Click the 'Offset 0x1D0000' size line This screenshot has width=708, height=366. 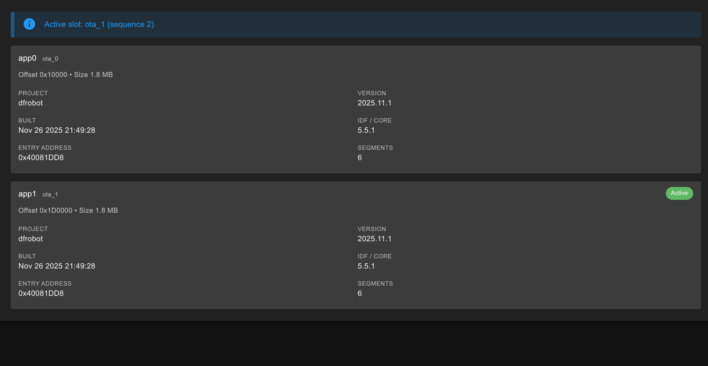[68, 210]
